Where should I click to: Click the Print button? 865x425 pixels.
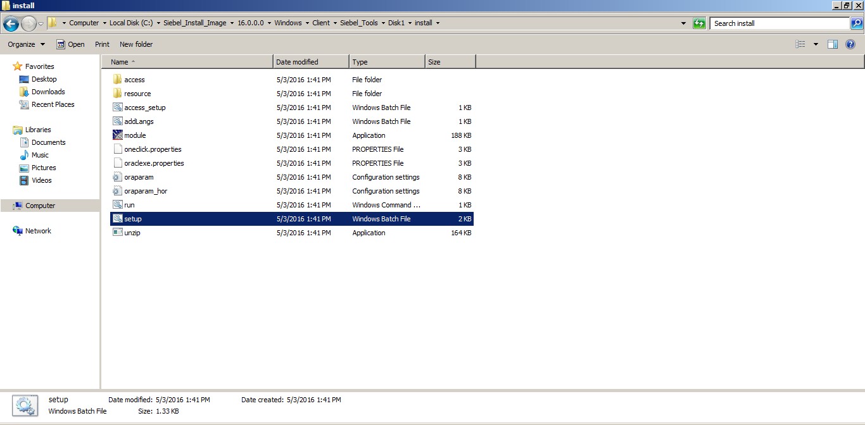click(x=101, y=44)
